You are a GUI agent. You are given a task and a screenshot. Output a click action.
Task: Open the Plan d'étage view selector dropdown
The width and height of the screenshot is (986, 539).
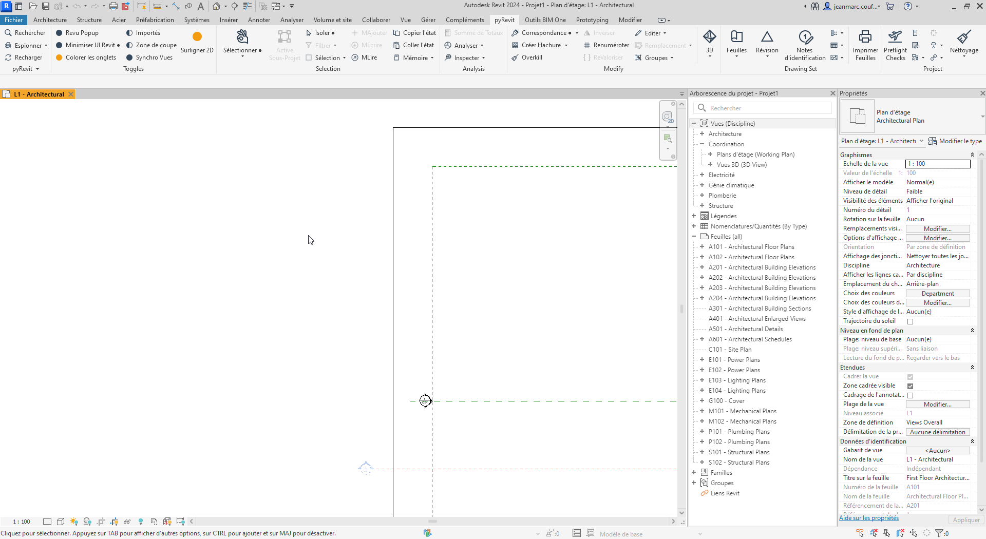point(922,141)
